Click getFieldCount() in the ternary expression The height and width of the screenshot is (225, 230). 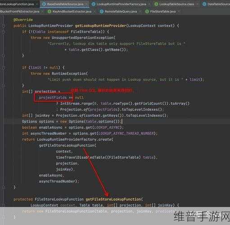(x=151, y=103)
